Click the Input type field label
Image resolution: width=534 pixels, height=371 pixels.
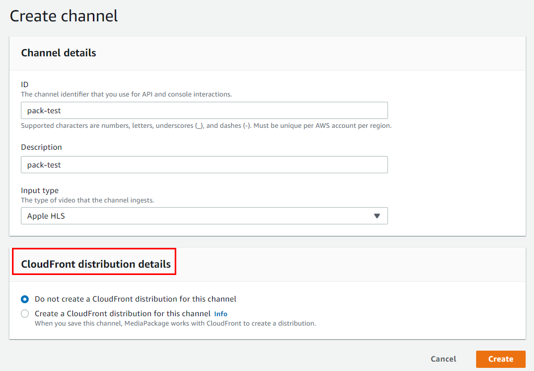[x=40, y=190]
